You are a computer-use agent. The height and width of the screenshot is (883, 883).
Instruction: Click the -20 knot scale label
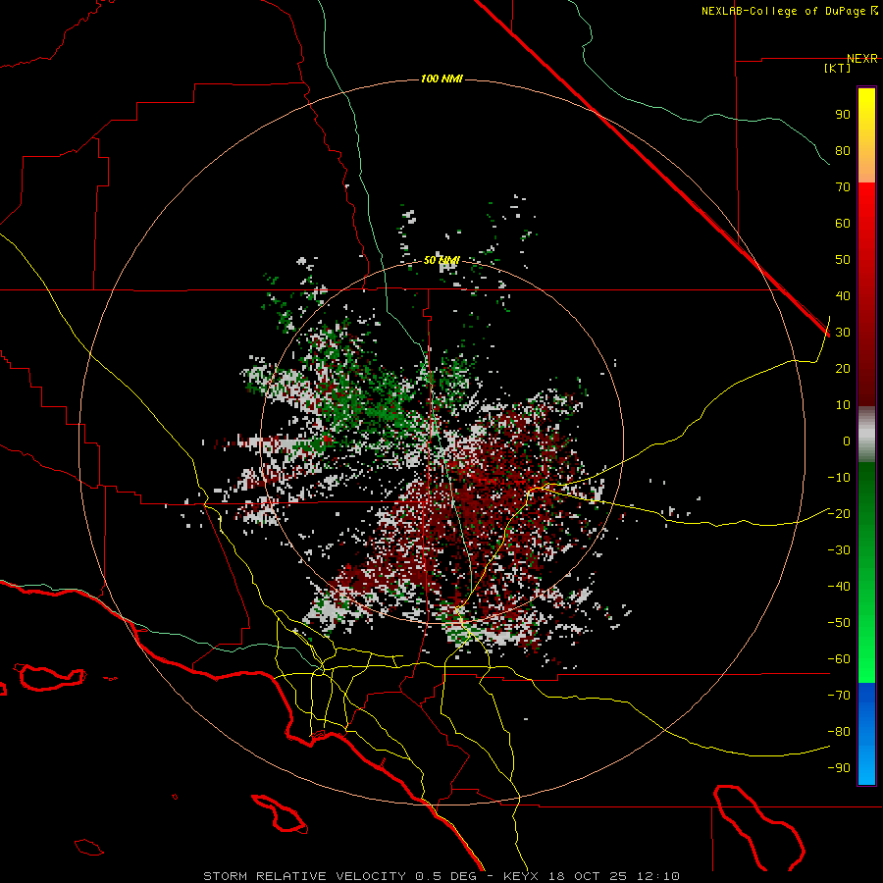[839, 513]
